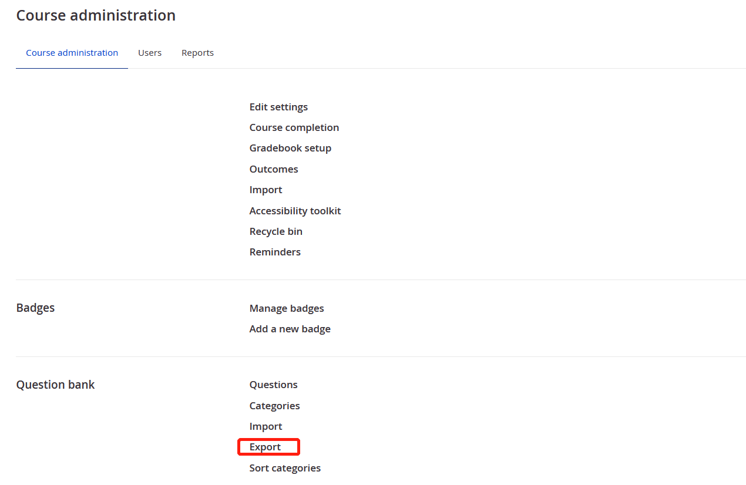This screenshot has width=746, height=485.
Task: Open the Recycle bin
Action: [x=276, y=231]
